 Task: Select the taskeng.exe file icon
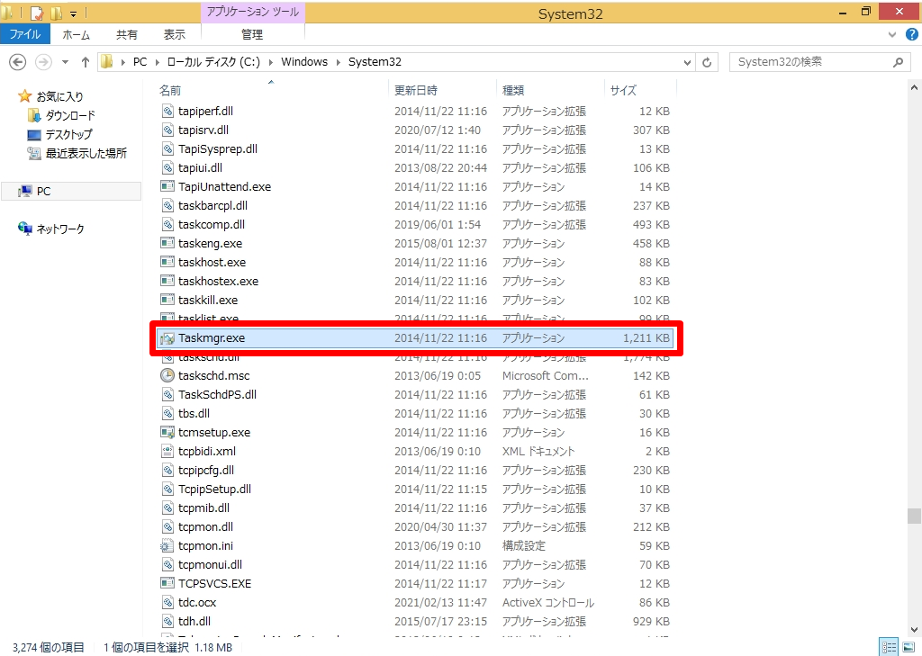167,243
